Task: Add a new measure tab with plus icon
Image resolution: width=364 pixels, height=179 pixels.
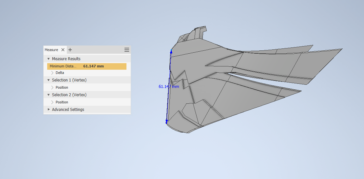Action: (x=70, y=50)
